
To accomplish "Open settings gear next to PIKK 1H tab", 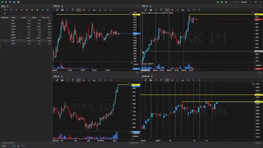I will 150,6.
